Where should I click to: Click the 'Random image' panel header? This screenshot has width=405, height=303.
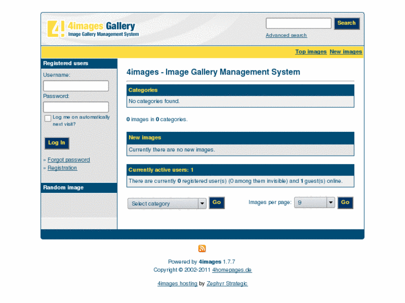[79, 188]
